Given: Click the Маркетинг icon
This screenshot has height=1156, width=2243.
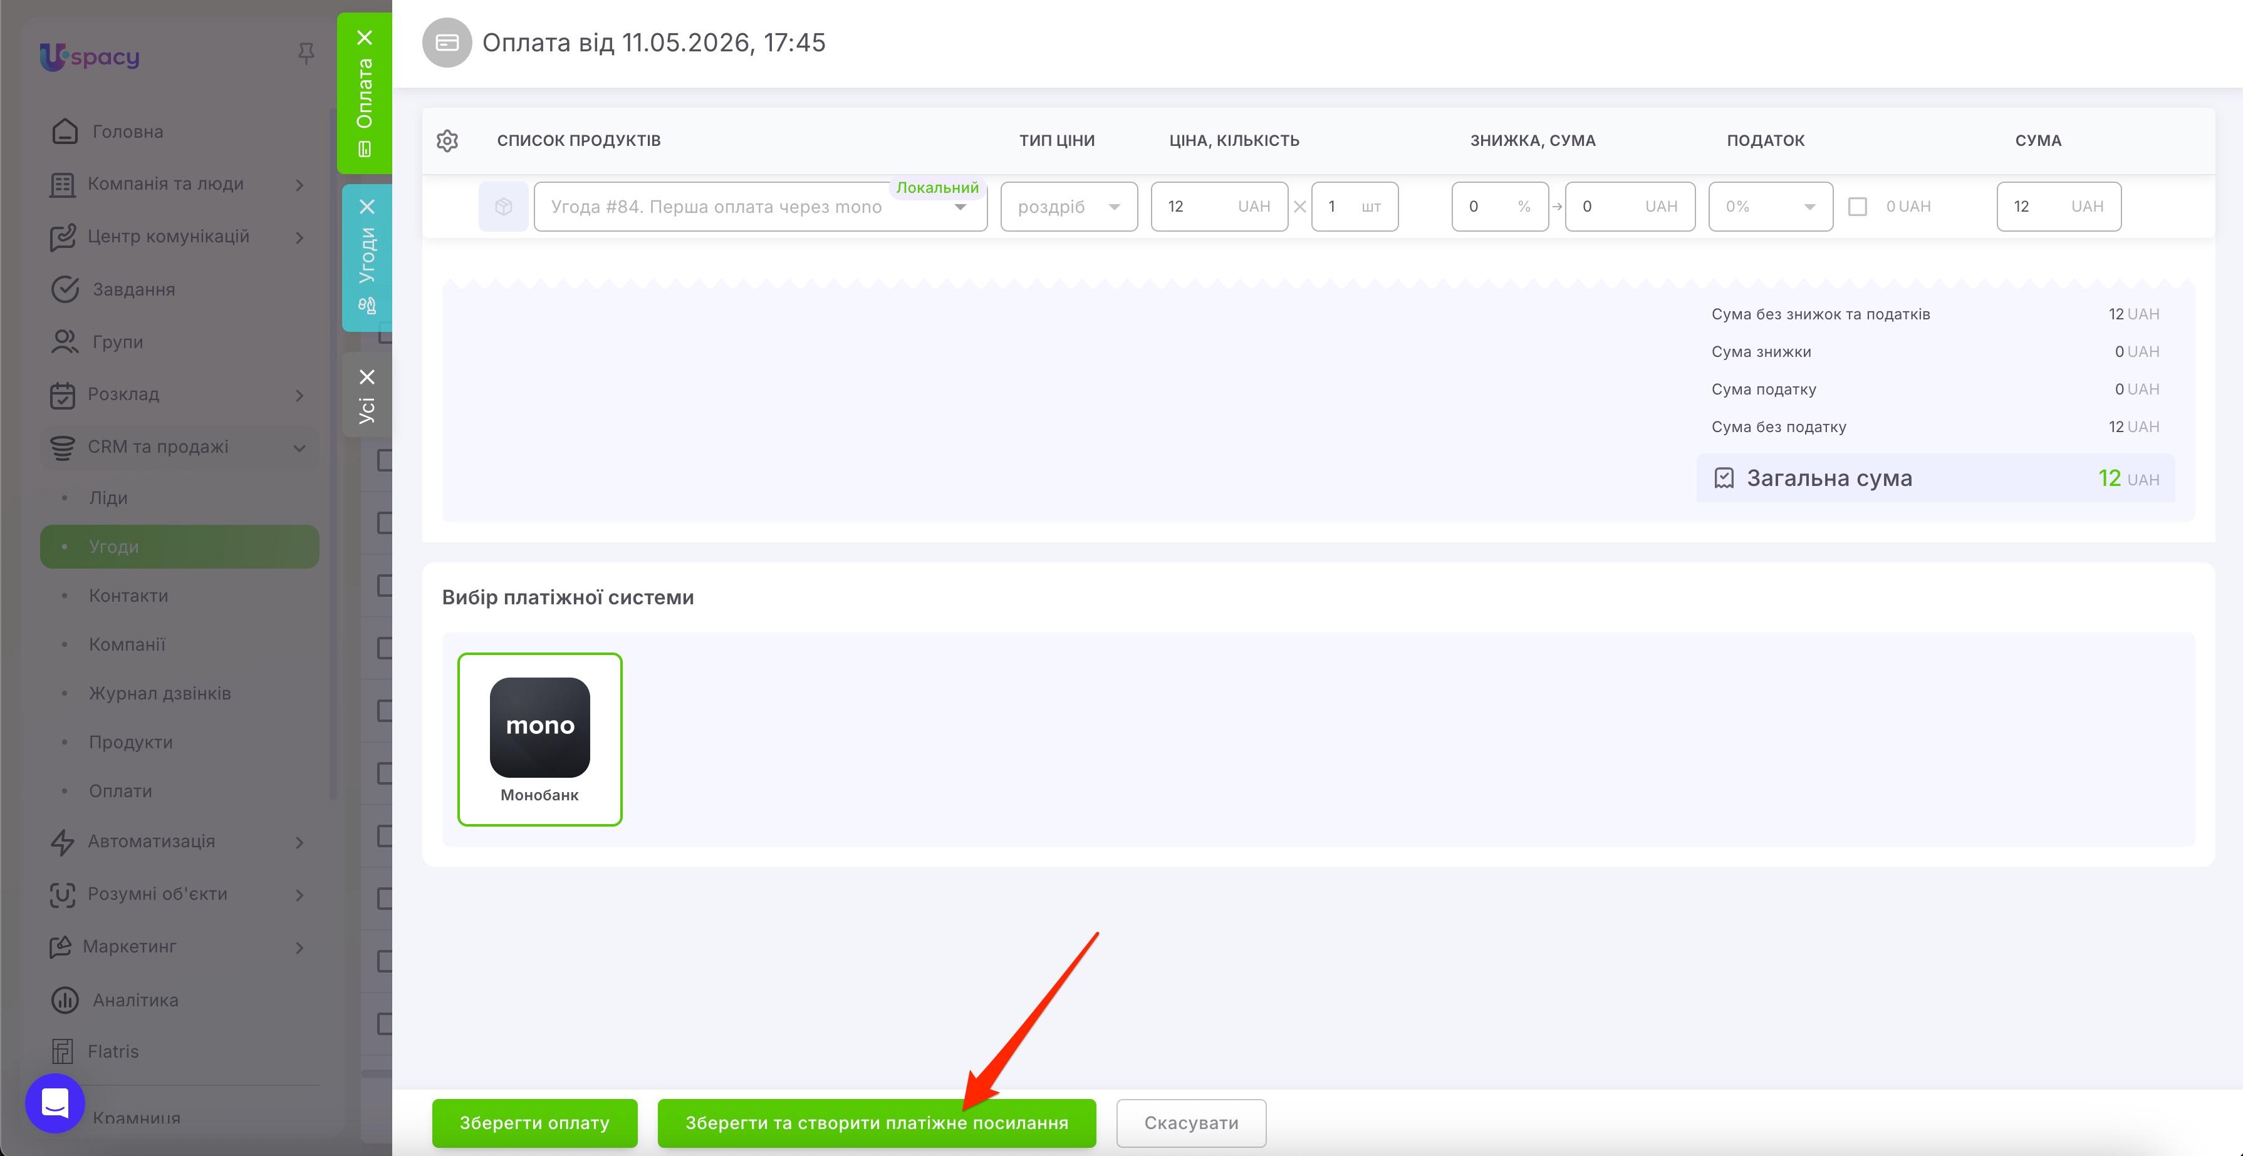Looking at the screenshot, I should pos(60,947).
